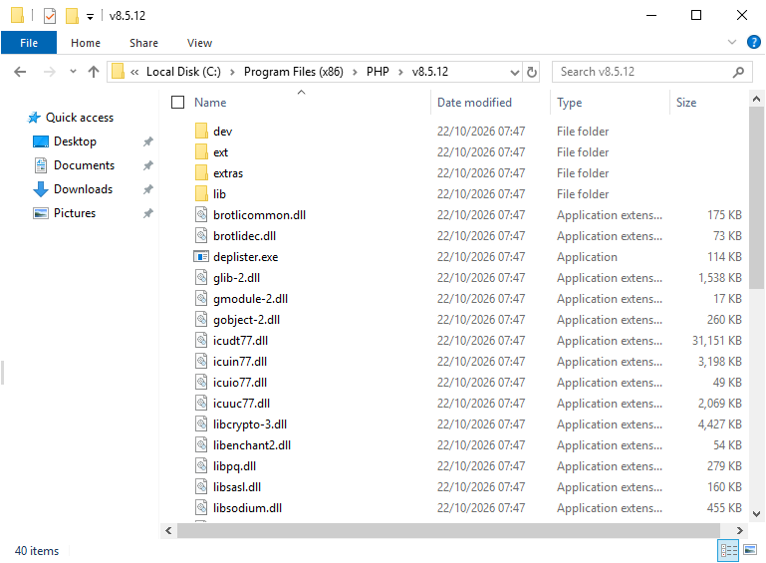Click the Quick access star icon

click(x=34, y=118)
